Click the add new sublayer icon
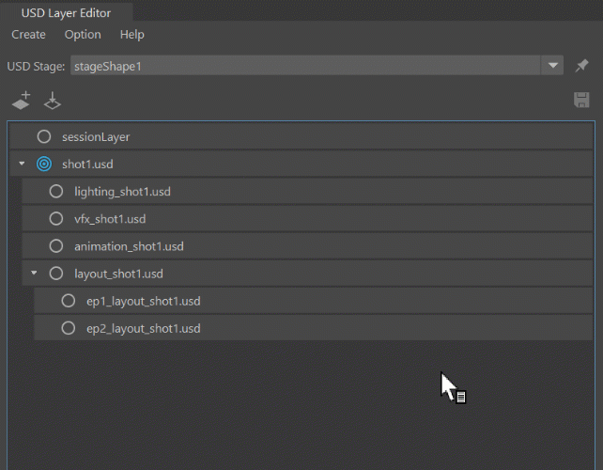Image resolution: width=603 pixels, height=470 pixels. [x=21, y=100]
